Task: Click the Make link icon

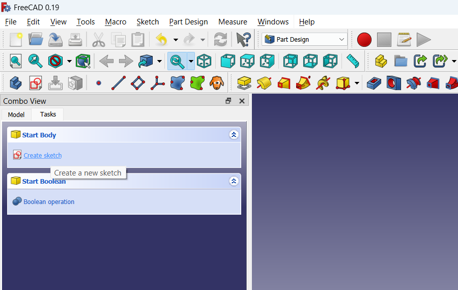Action: [420, 61]
